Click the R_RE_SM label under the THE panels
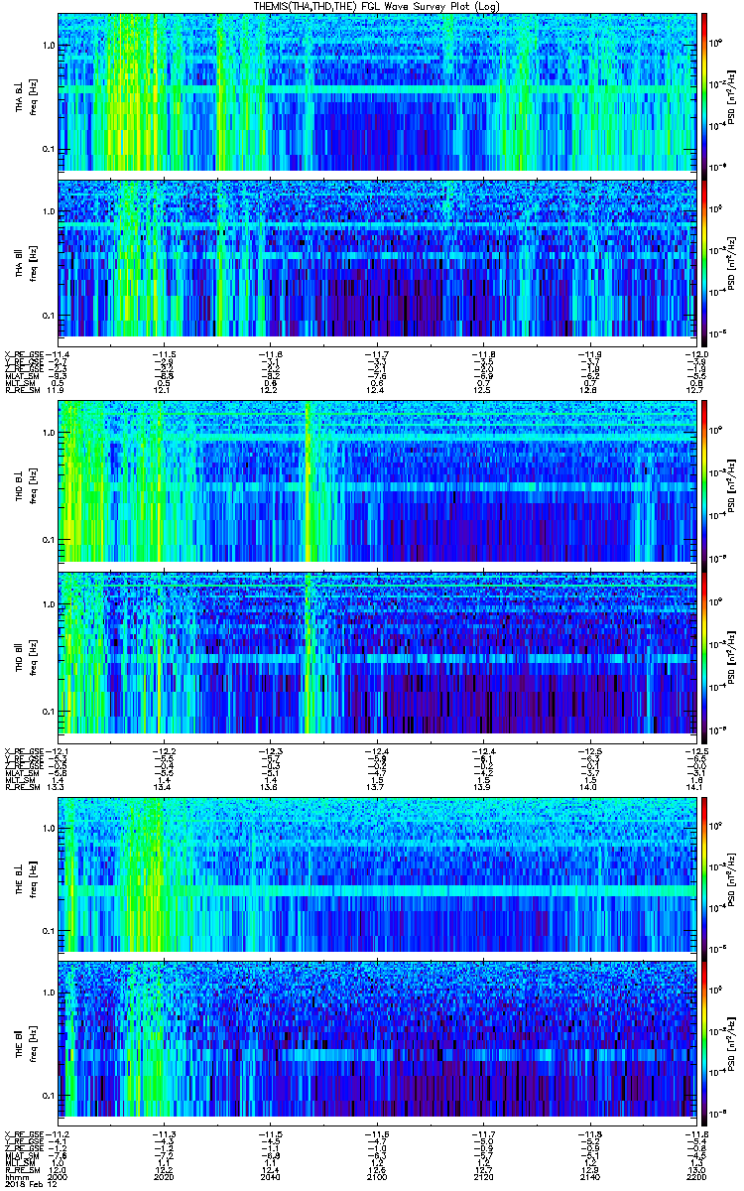The width and height of the screenshot is (744, 1191). point(22,1171)
